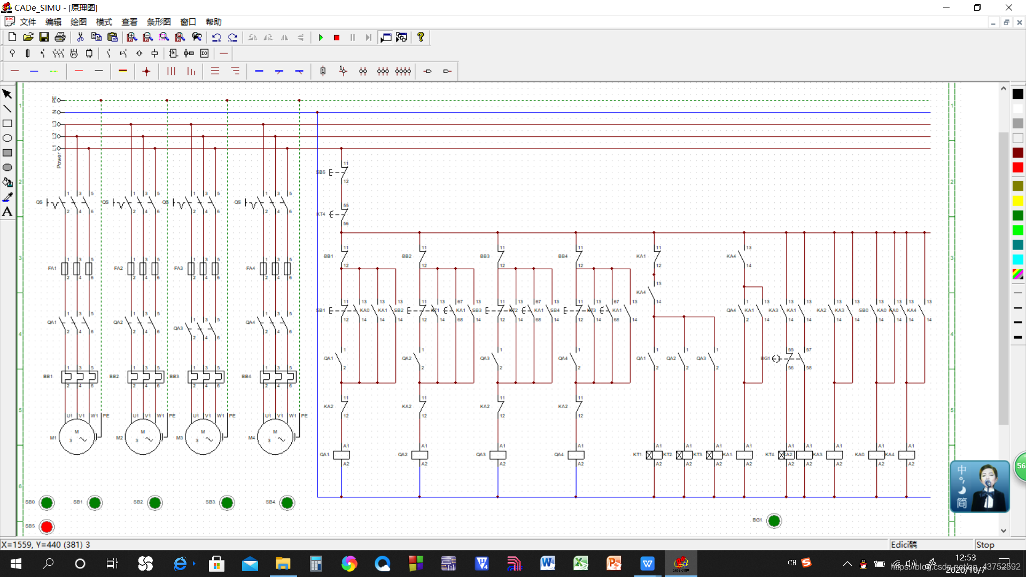
Task: Pick the bright red color swatch
Action: tap(1018, 168)
